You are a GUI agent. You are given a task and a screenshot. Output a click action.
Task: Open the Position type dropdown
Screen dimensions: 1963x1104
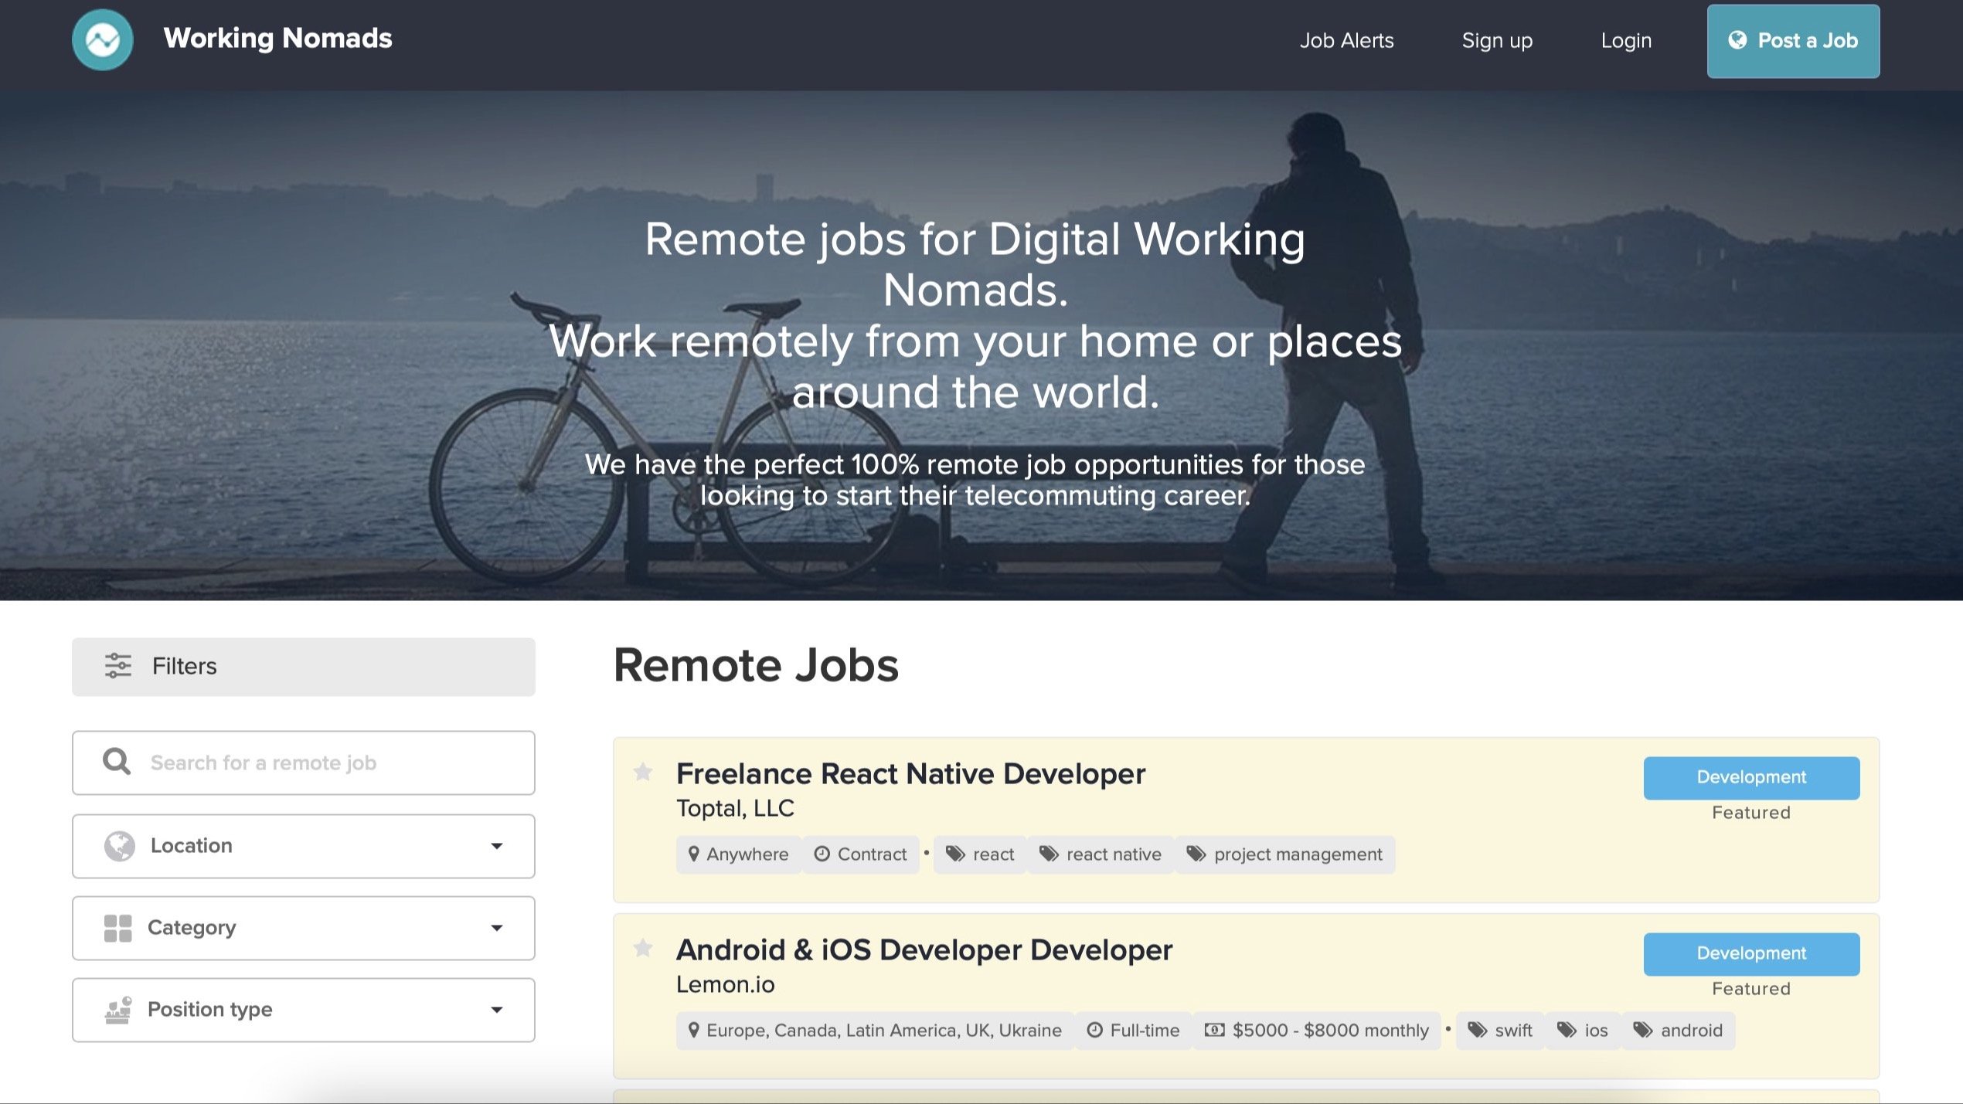tap(303, 1010)
